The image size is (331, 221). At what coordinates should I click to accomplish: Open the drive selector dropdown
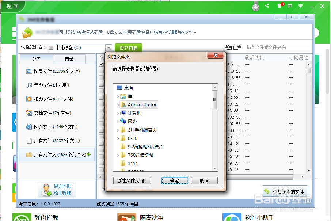108,47
